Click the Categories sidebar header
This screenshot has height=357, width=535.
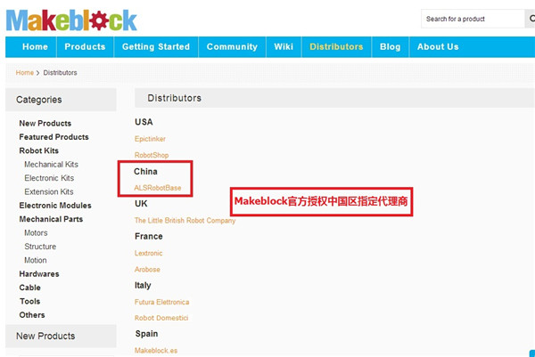tap(61, 100)
